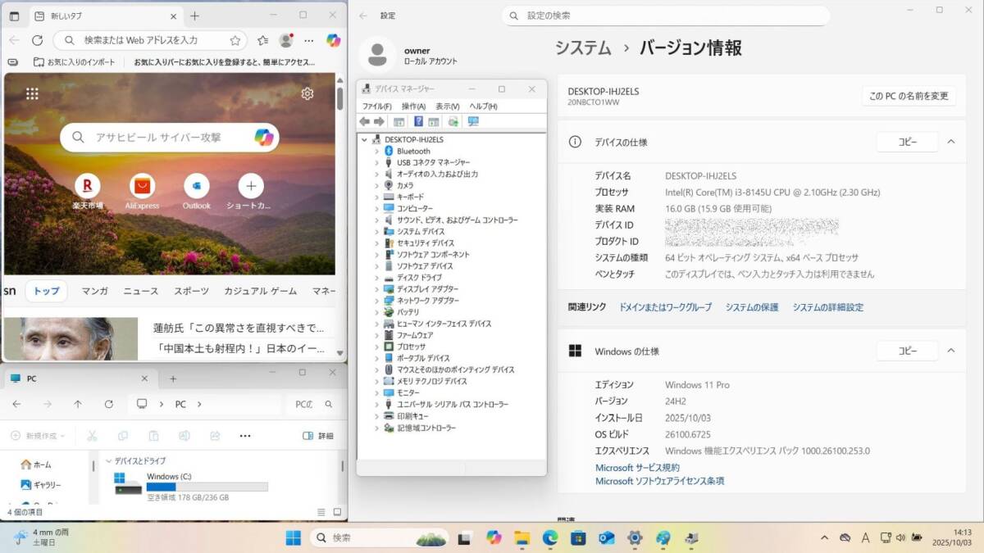Click the File Explorer refresh icon
The height and width of the screenshot is (553, 984).
(x=109, y=404)
